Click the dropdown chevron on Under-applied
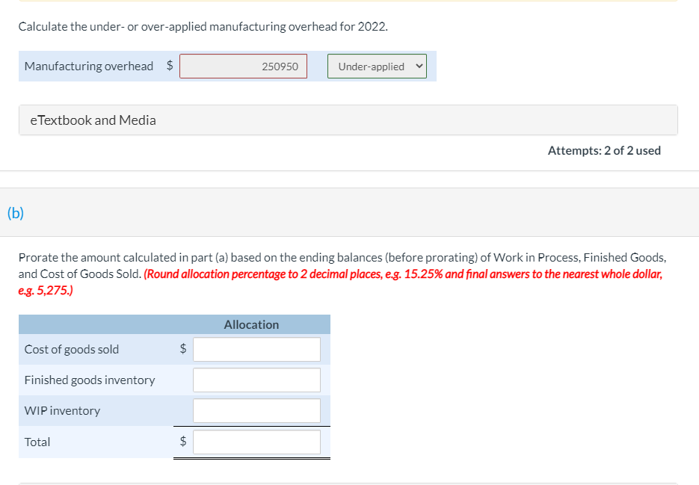Viewport: 699px width, 485px height. point(419,66)
